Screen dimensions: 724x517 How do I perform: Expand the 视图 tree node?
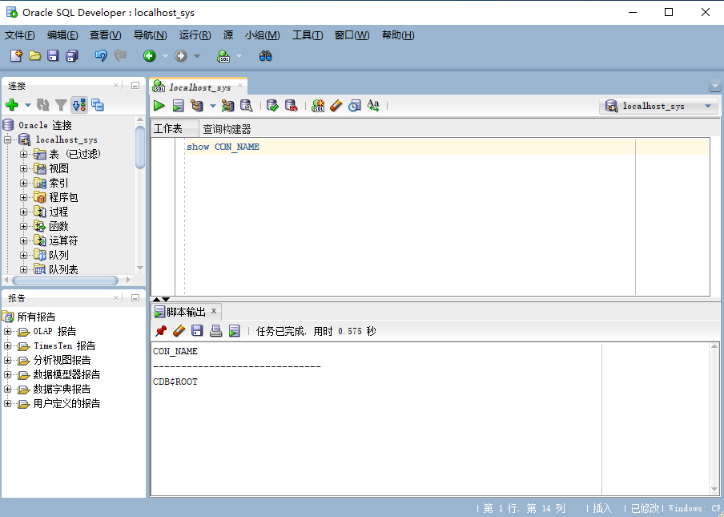click(x=23, y=168)
